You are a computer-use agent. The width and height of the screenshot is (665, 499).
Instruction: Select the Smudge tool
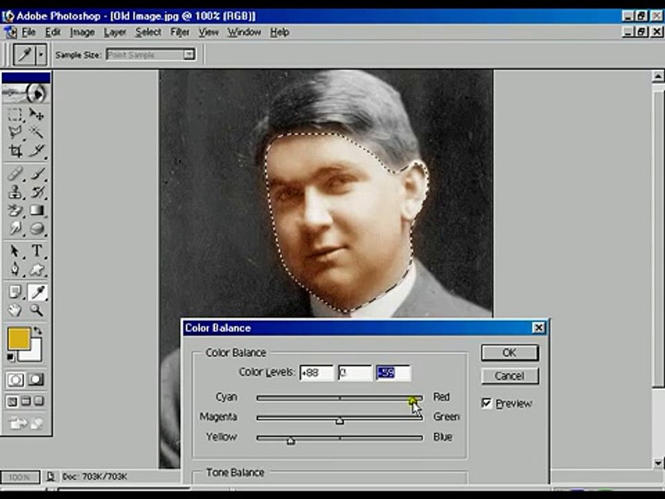point(15,228)
